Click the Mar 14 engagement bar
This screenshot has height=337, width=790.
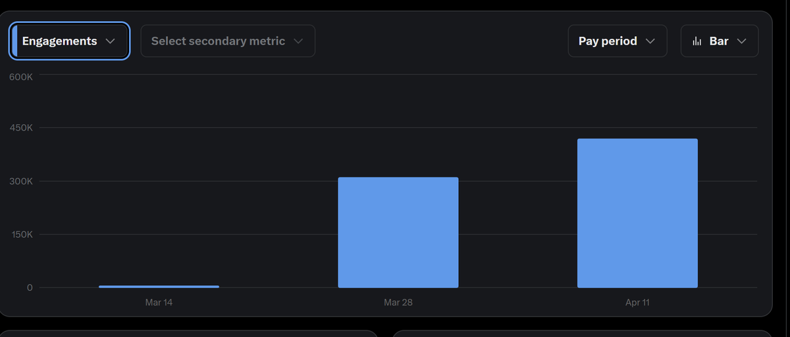tap(159, 286)
